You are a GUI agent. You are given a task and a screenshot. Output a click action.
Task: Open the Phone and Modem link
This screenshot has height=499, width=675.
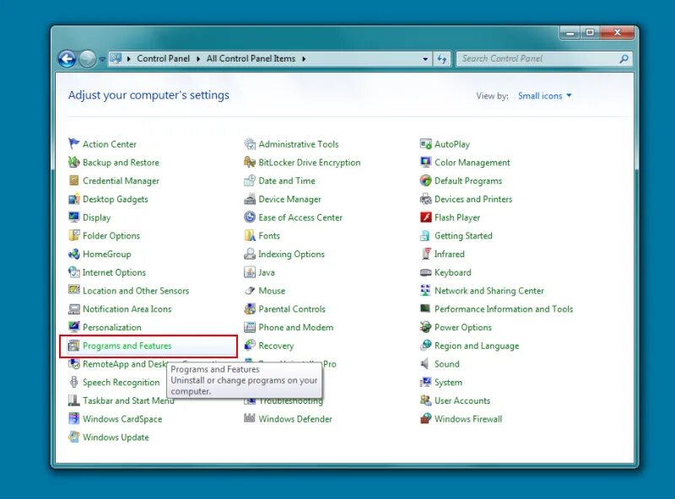tap(296, 327)
